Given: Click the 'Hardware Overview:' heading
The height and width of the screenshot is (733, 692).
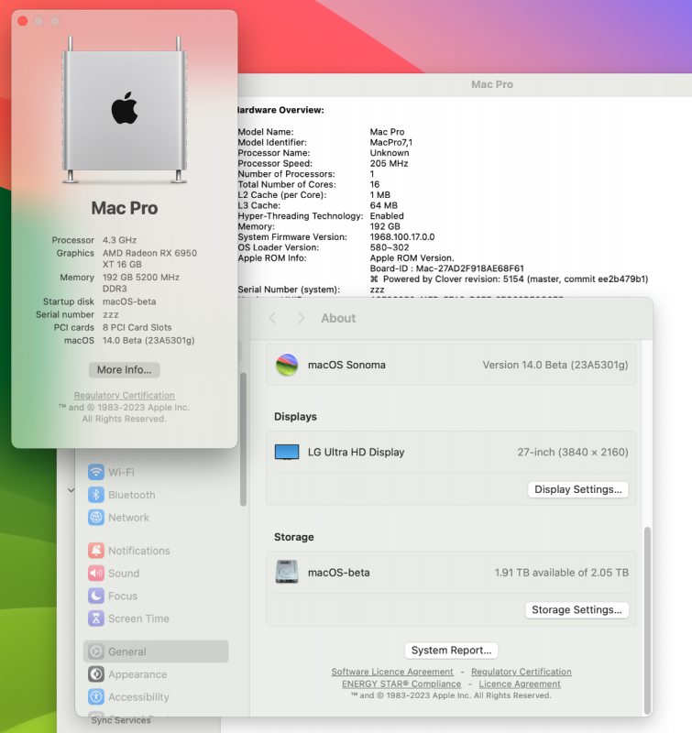Looking at the screenshot, I should click(280, 110).
